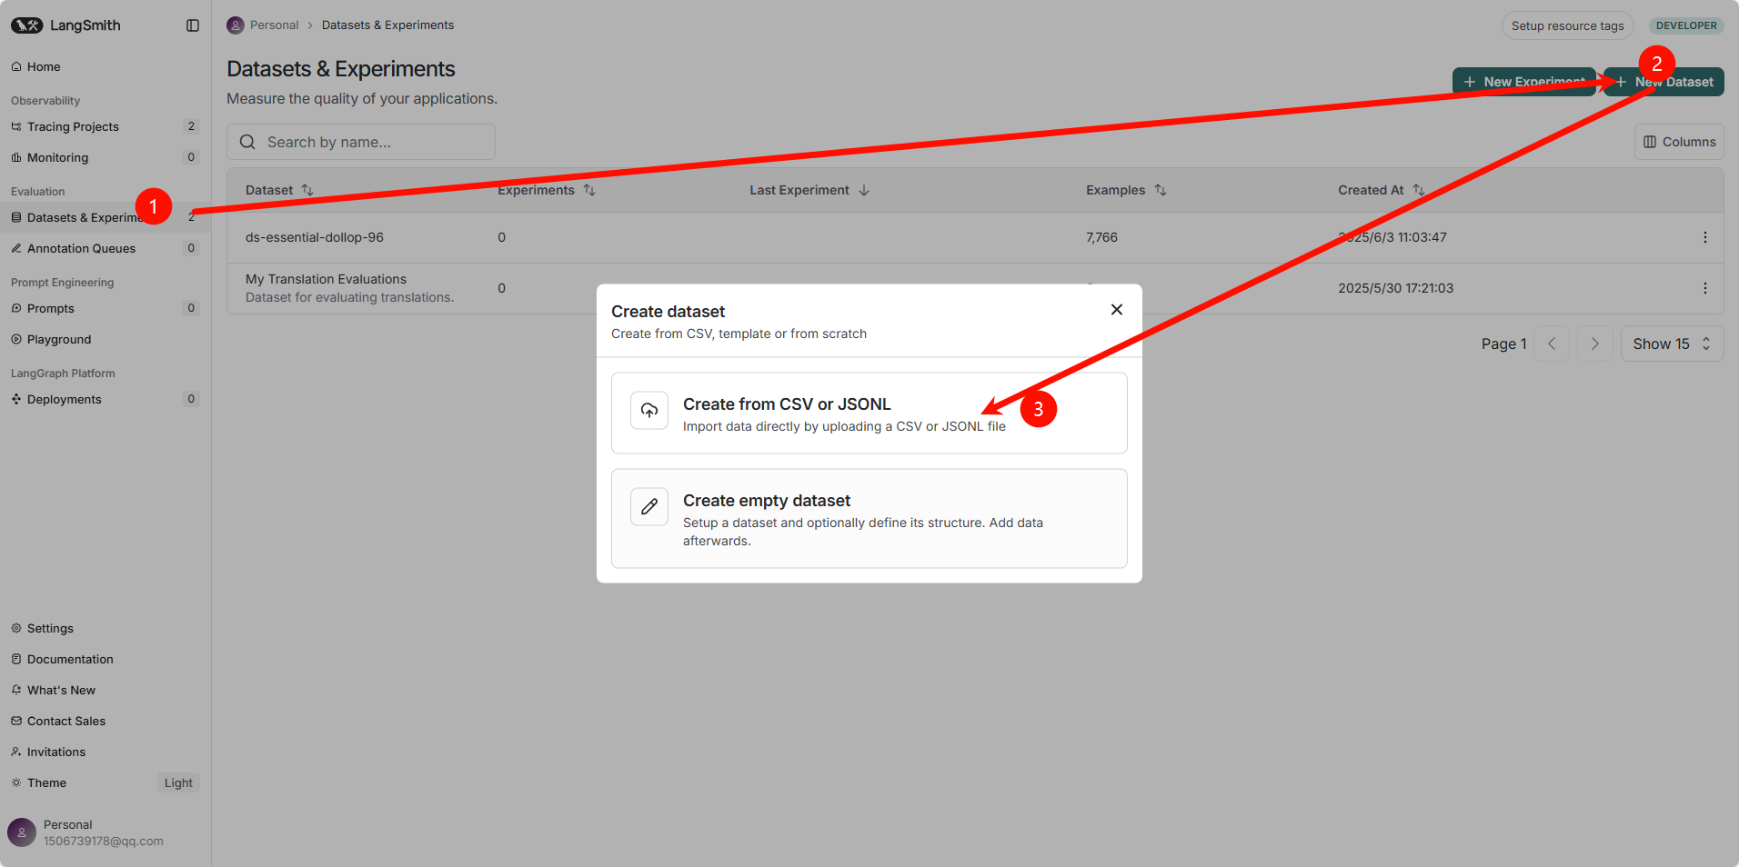Open the Show 15 page-size dropdown
The image size is (1739, 867).
[x=1672, y=344]
